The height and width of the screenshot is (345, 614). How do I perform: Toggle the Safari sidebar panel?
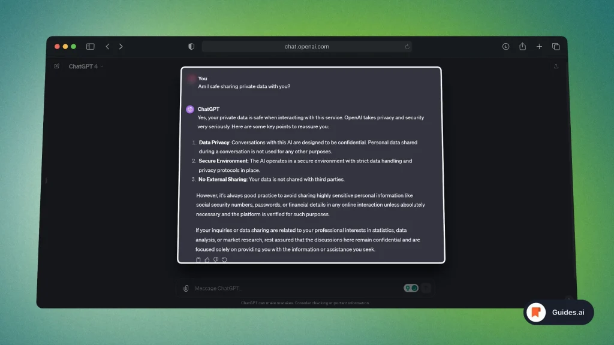tap(90, 47)
